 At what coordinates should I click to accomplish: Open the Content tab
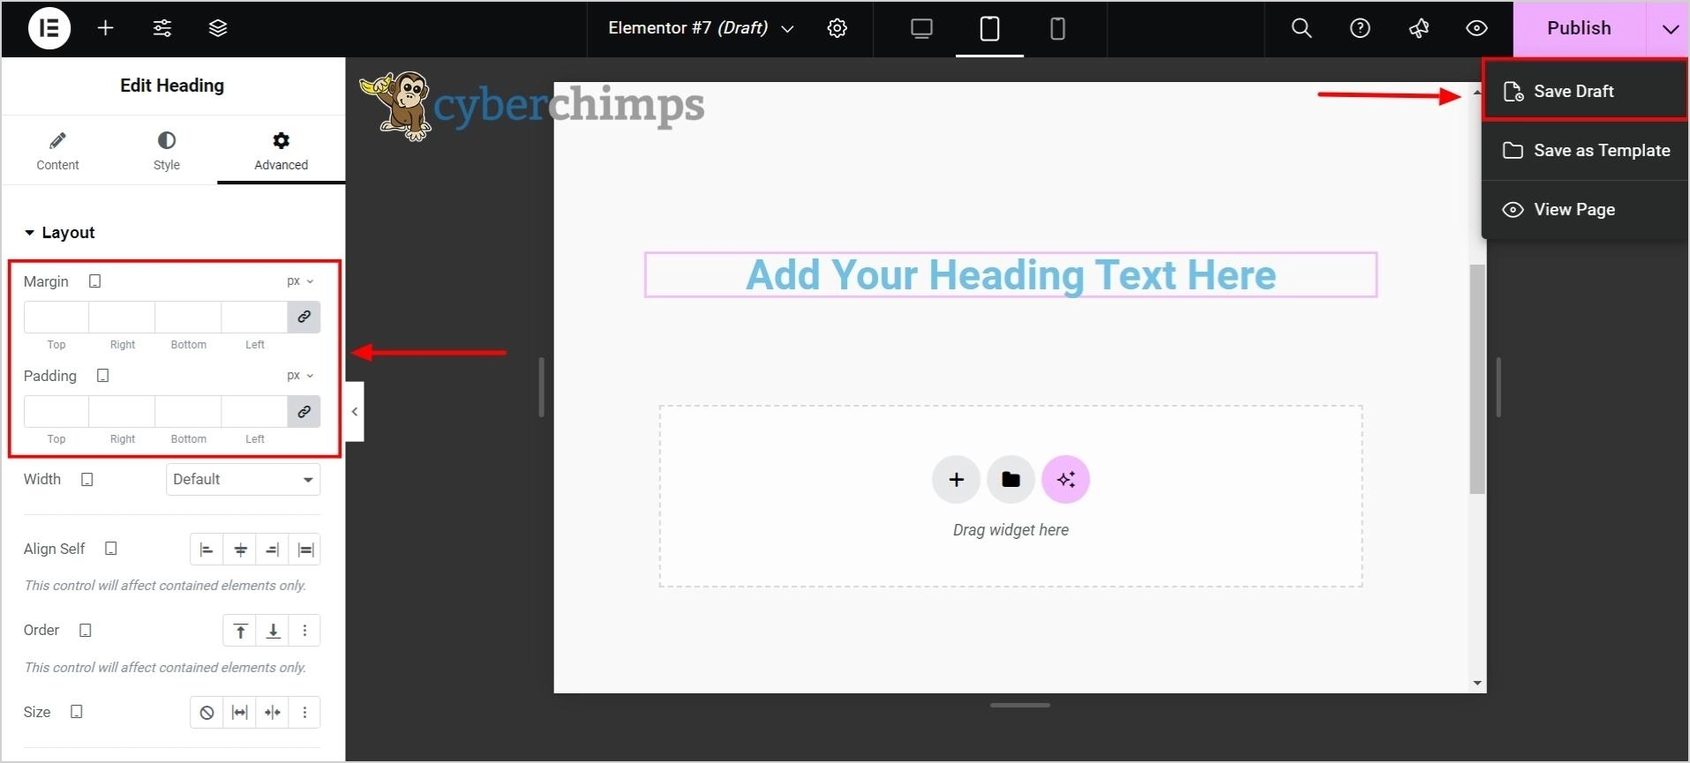[x=57, y=151]
